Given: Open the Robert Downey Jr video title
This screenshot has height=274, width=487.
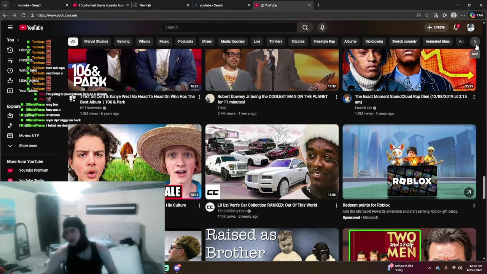Looking at the screenshot, I should tap(273, 99).
